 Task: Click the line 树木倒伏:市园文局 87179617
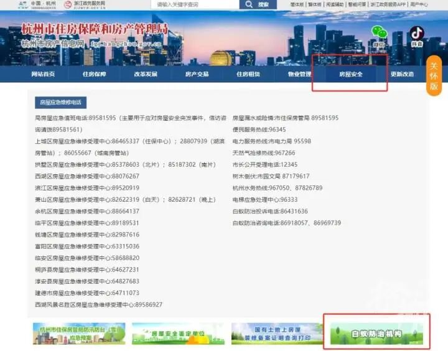[x=271, y=176]
